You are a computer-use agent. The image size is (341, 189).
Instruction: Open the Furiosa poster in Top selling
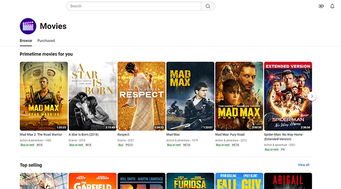(190, 181)
